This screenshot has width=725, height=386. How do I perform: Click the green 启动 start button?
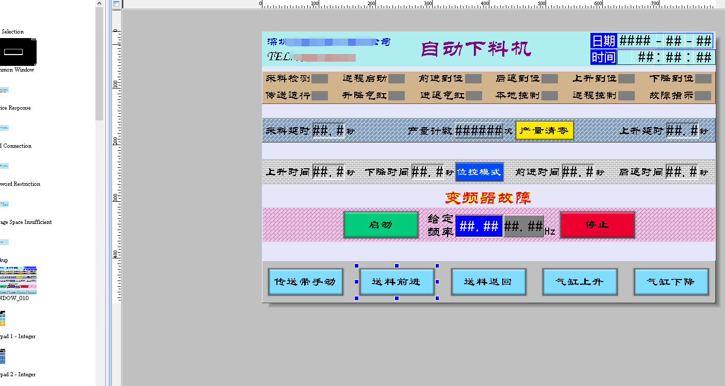pos(381,225)
